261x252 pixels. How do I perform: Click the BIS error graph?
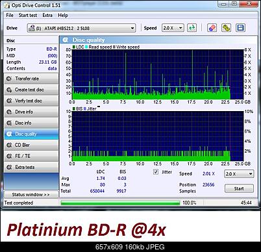click(158, 136)
